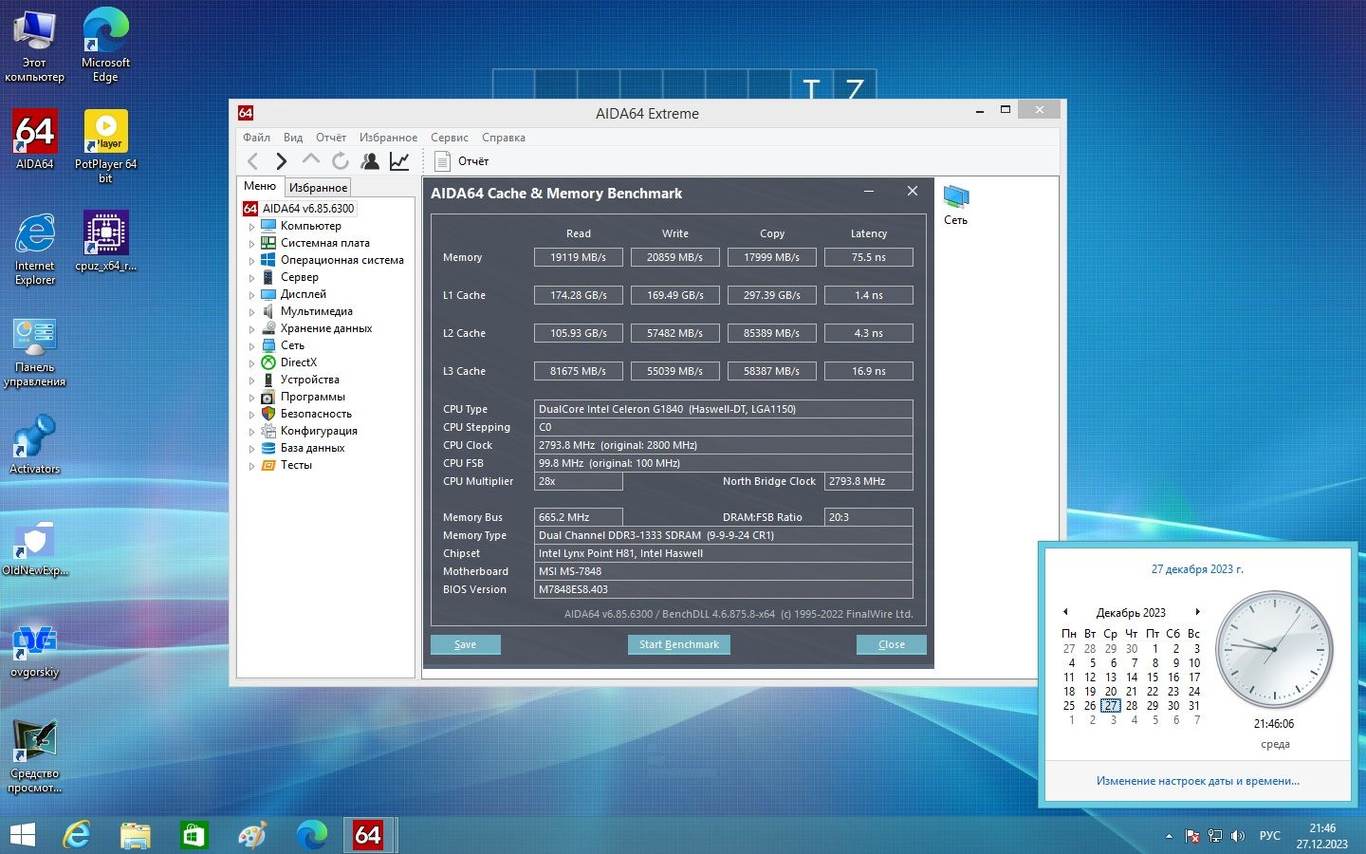Expand the Системная плата tree node
1366x854 pixels.
click(x=251, y=244)
